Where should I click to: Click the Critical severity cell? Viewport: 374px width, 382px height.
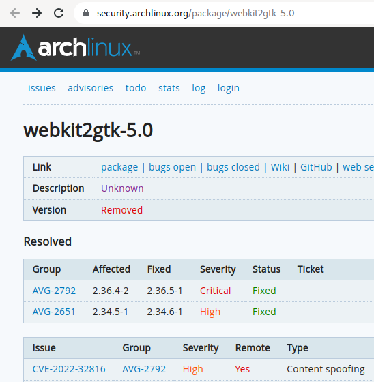pos(215,291)
